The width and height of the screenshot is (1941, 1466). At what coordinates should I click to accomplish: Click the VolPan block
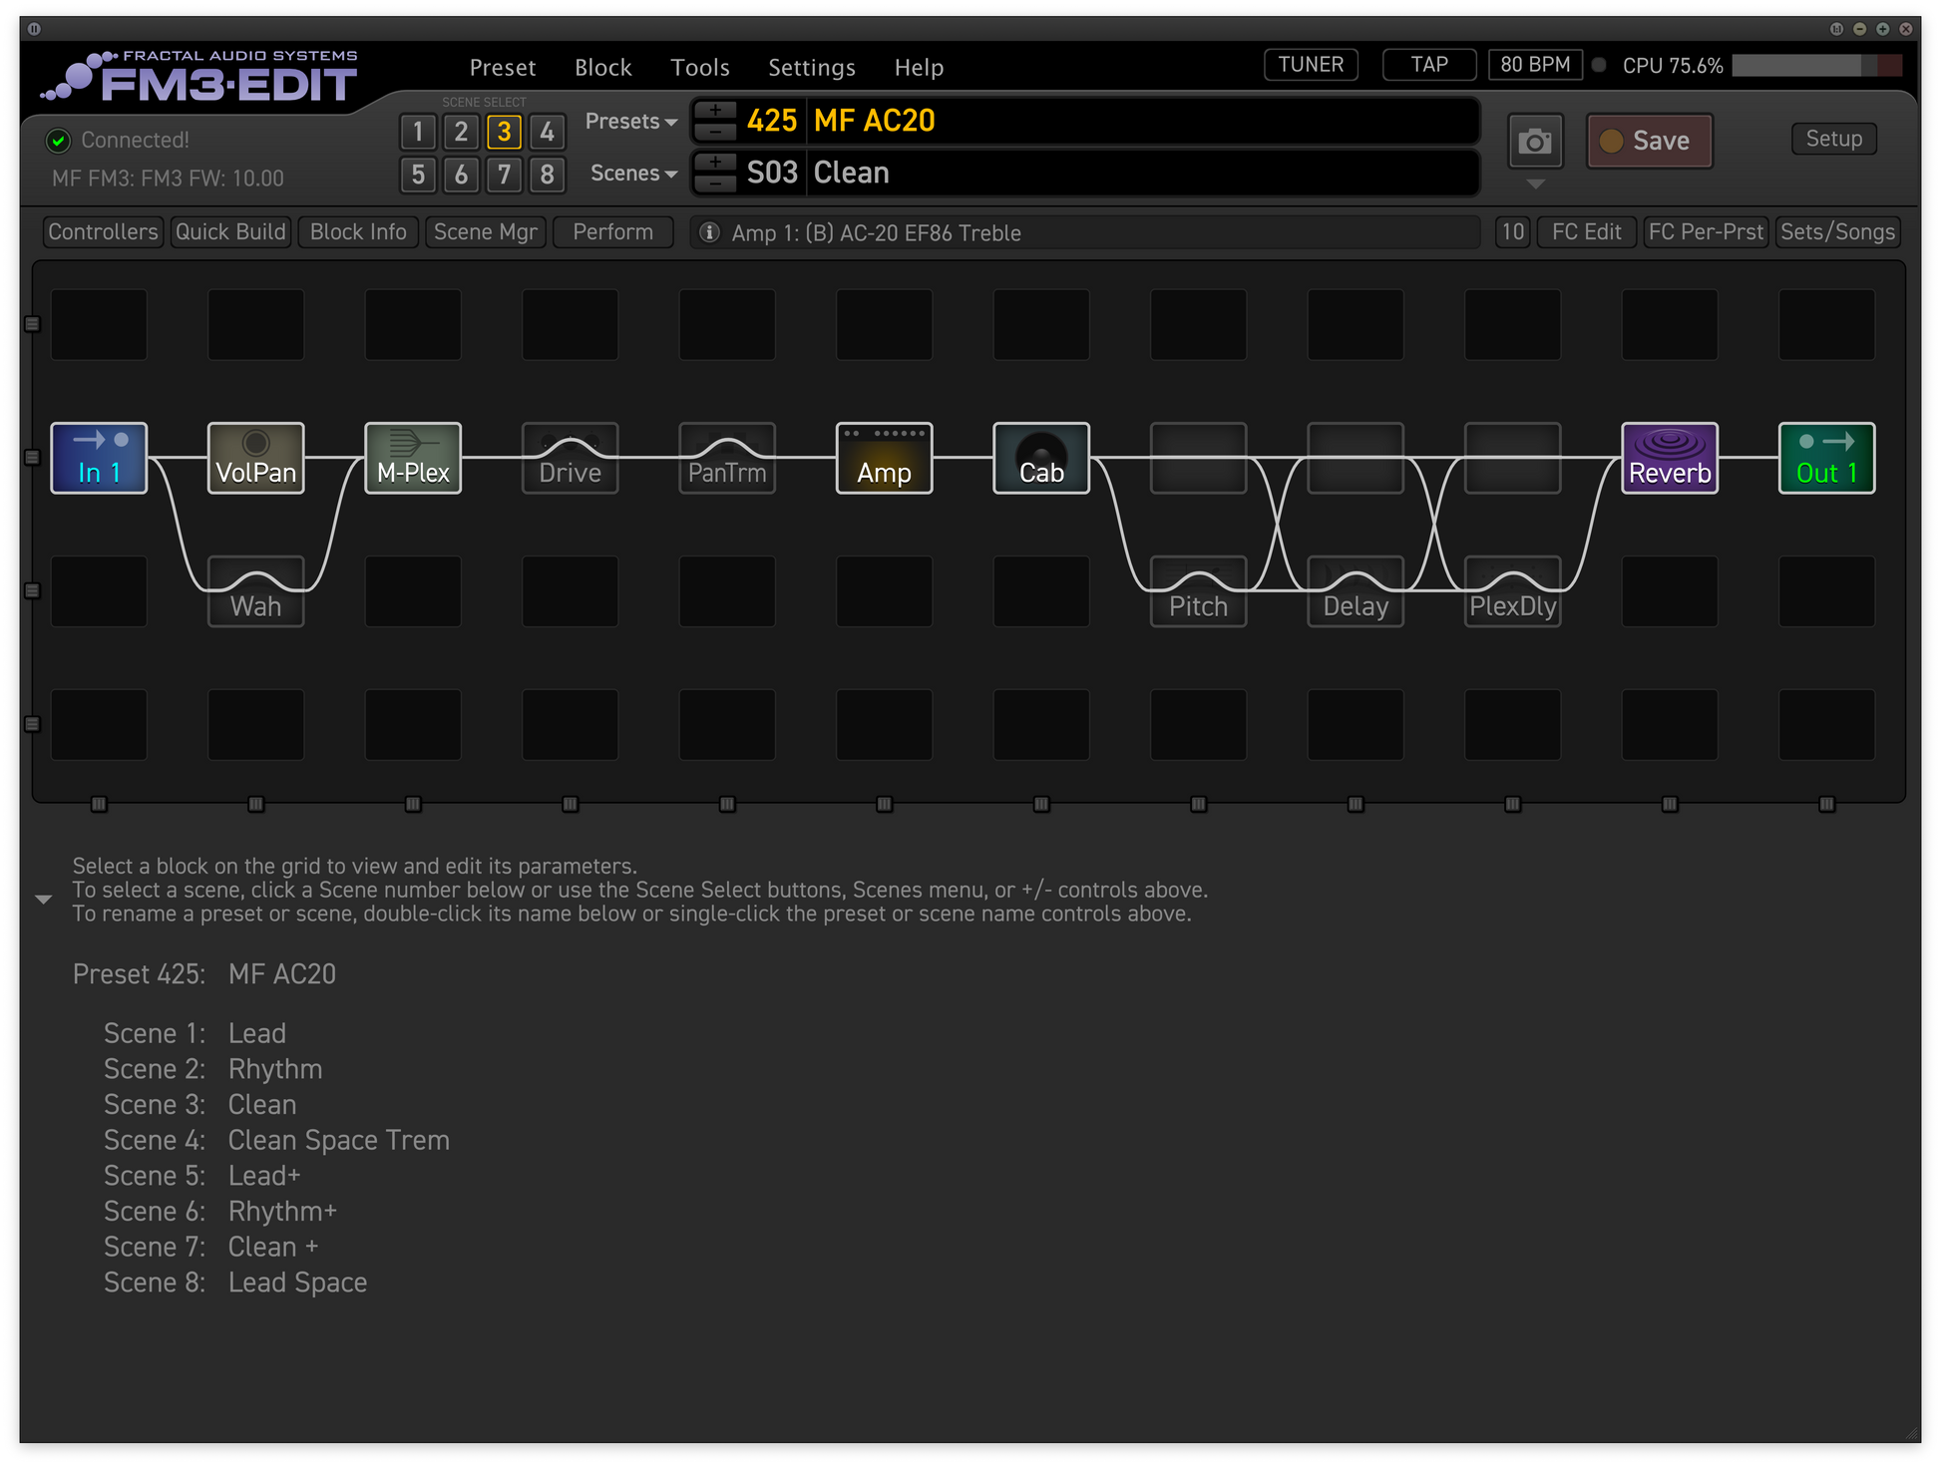(255, 458)
